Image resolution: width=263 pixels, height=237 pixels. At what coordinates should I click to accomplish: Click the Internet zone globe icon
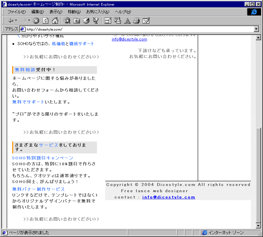pos(204,233)
